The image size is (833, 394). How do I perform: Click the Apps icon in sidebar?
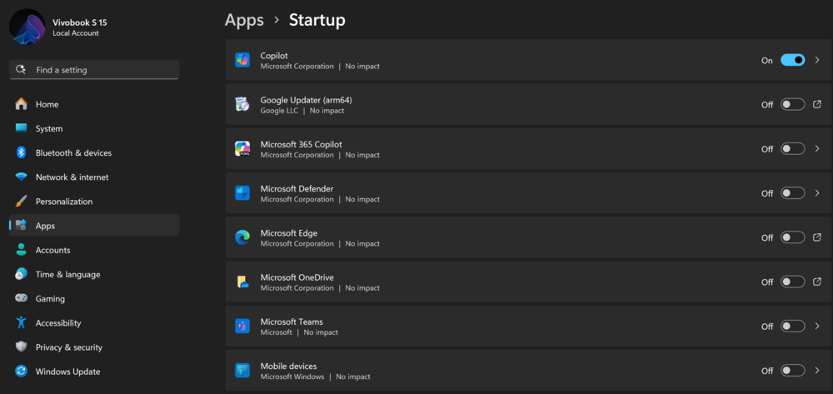pyautogui.click(x=22, y=226)
